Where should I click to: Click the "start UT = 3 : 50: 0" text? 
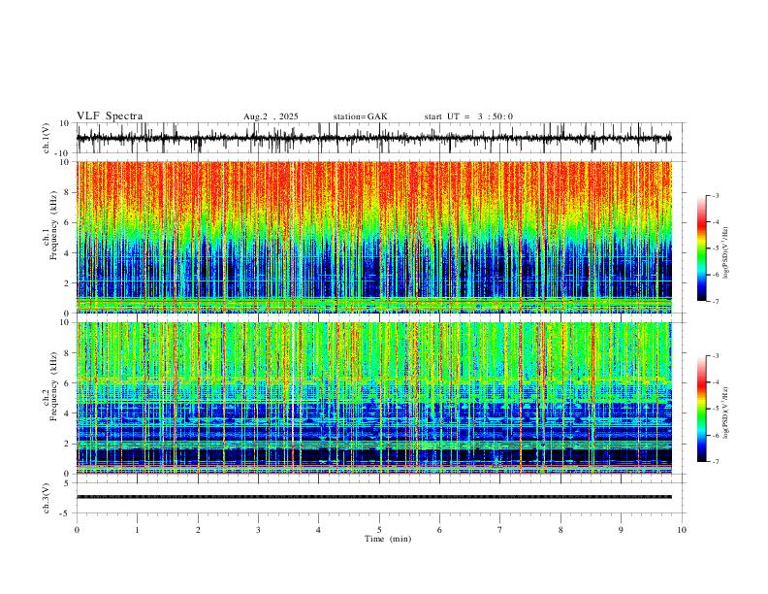click(x=468, y=116)
